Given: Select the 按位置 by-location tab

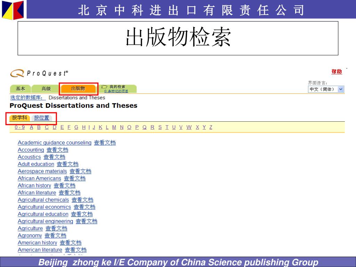Looking at the screenshot, I should point(42,118).
